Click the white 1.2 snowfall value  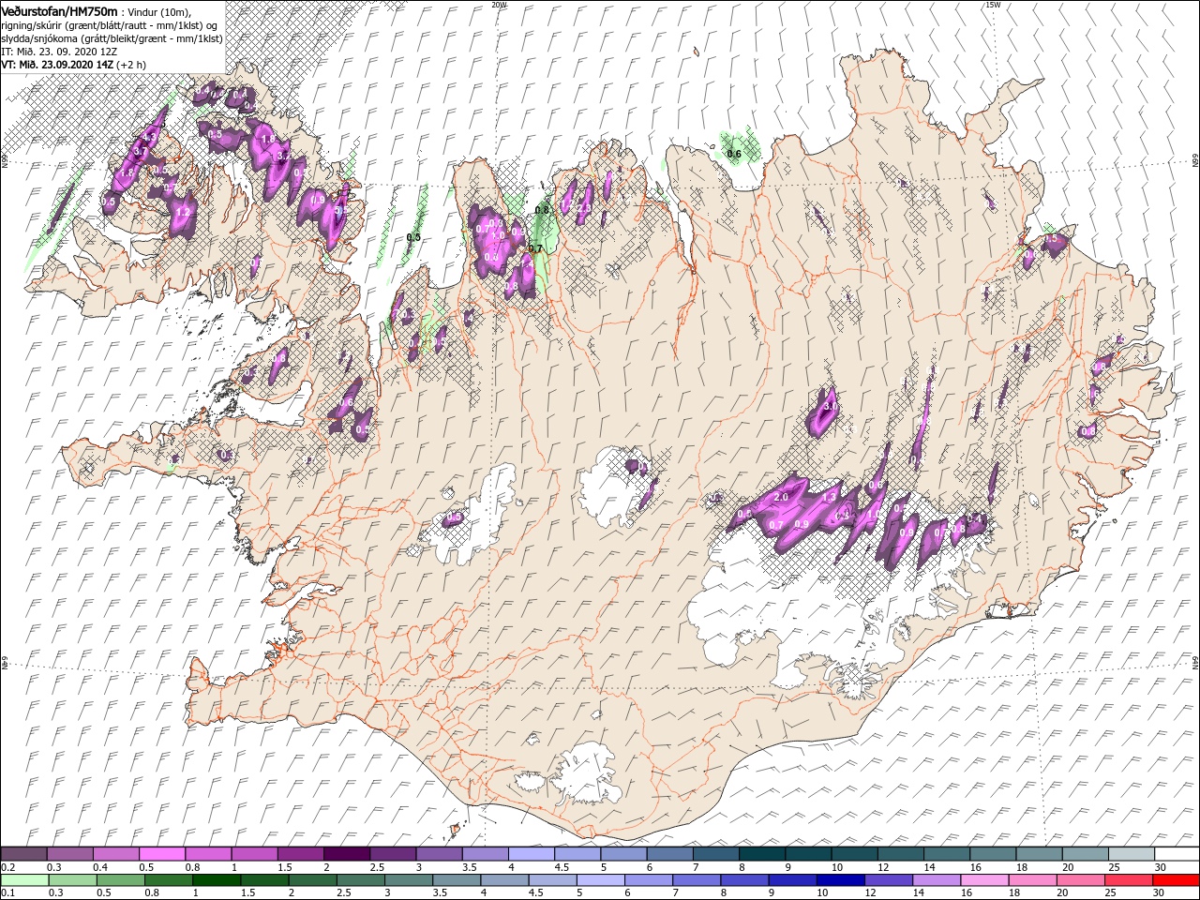point(182,212)
